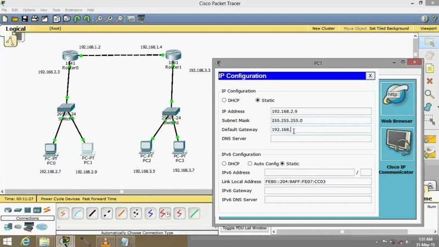The image size is (439, 247).
Task: Click the Print toolbar icon
Action: click(35, 19)
